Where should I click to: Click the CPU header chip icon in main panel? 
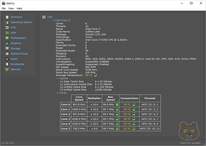coord(44,17)
